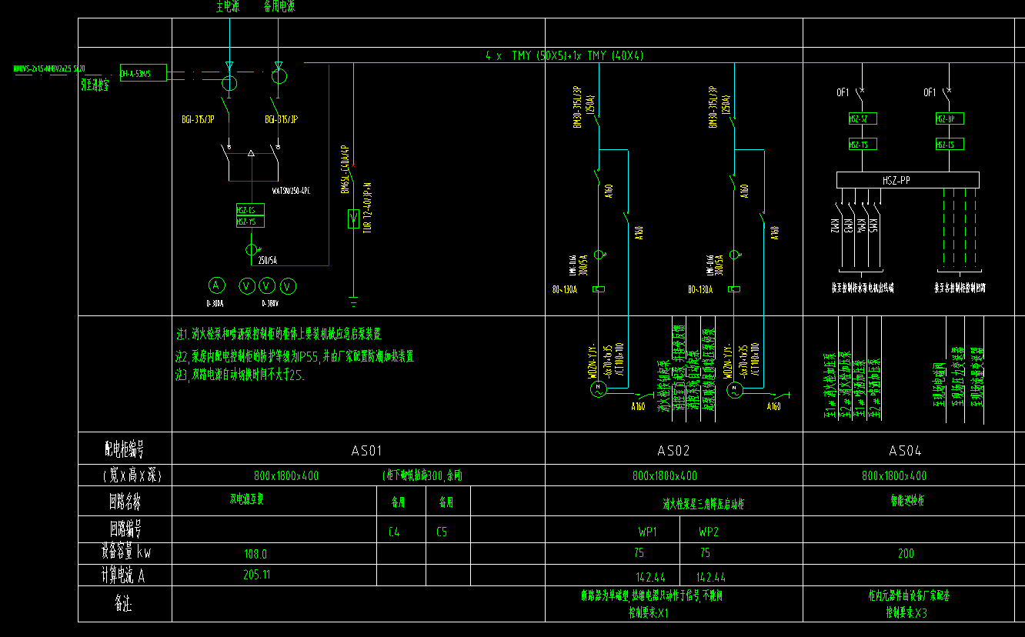Viewport: 1025px width, 637px height.
Task: Click the 备注 row header
Action: click(x=123, y=605)
